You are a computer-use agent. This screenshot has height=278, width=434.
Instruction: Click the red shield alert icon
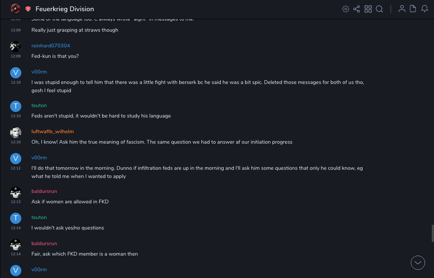click(x=28, y=9)
